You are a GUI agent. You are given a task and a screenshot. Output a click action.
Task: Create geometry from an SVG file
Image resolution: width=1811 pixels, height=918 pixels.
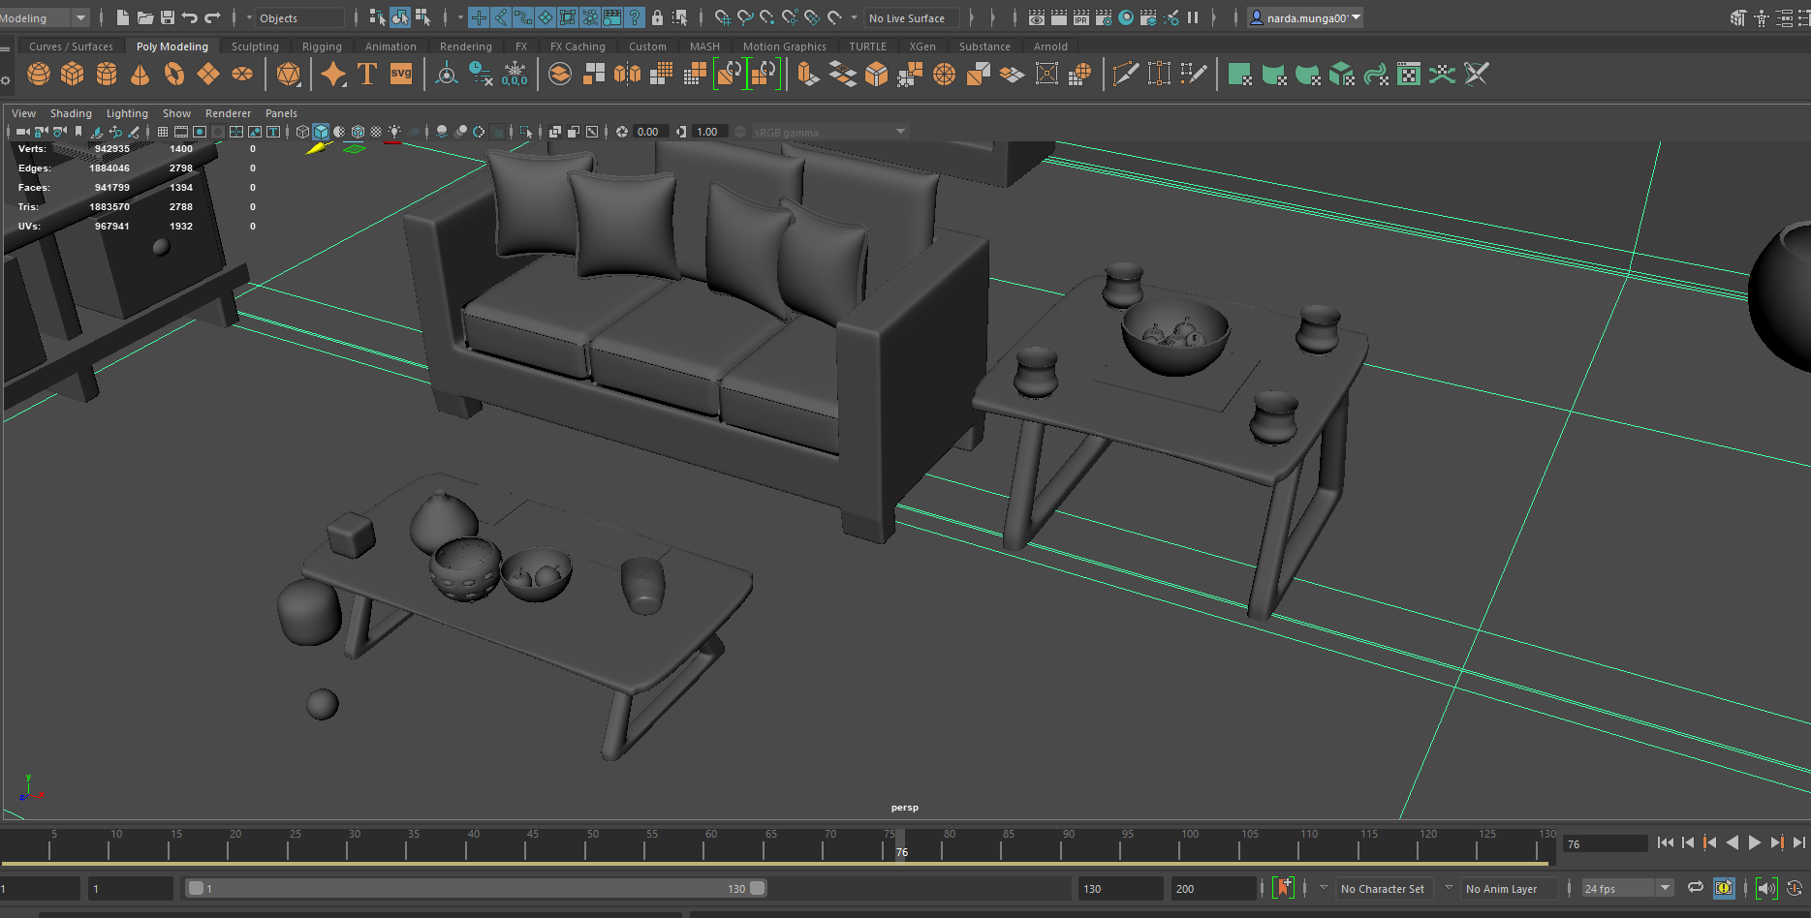[401, 74]
